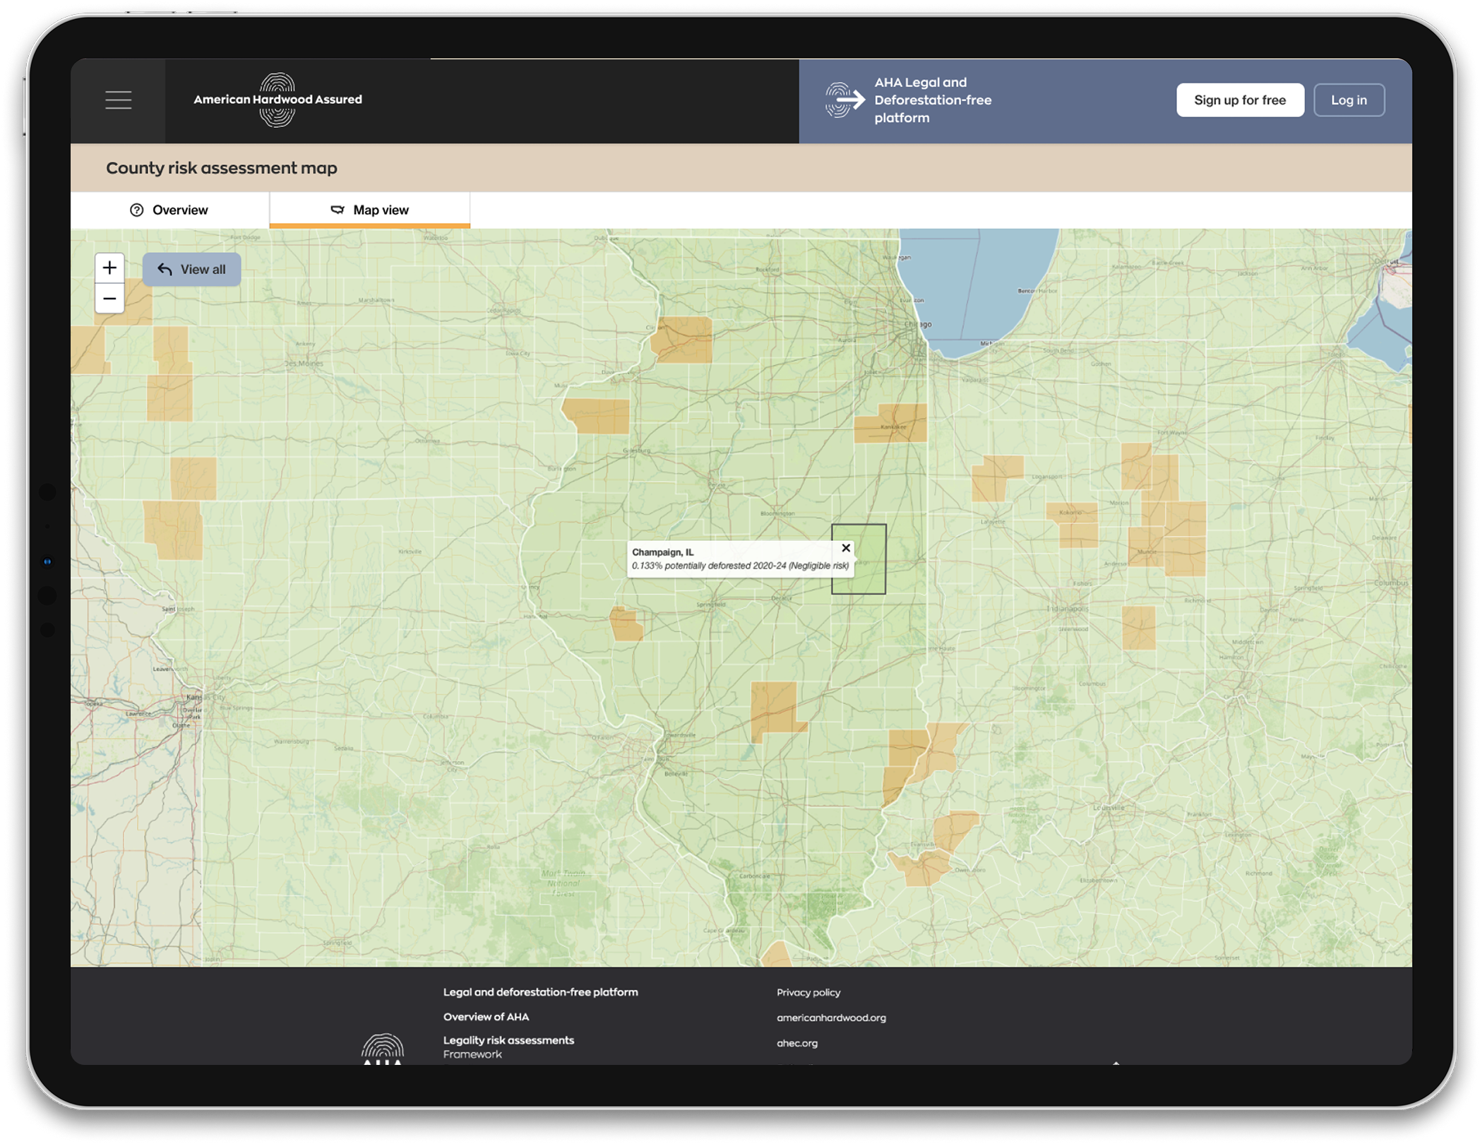Image resolution: width=1480 pixels, height=1144 pixels.
Task: Select the Map view tab
Action: point(369,210)
